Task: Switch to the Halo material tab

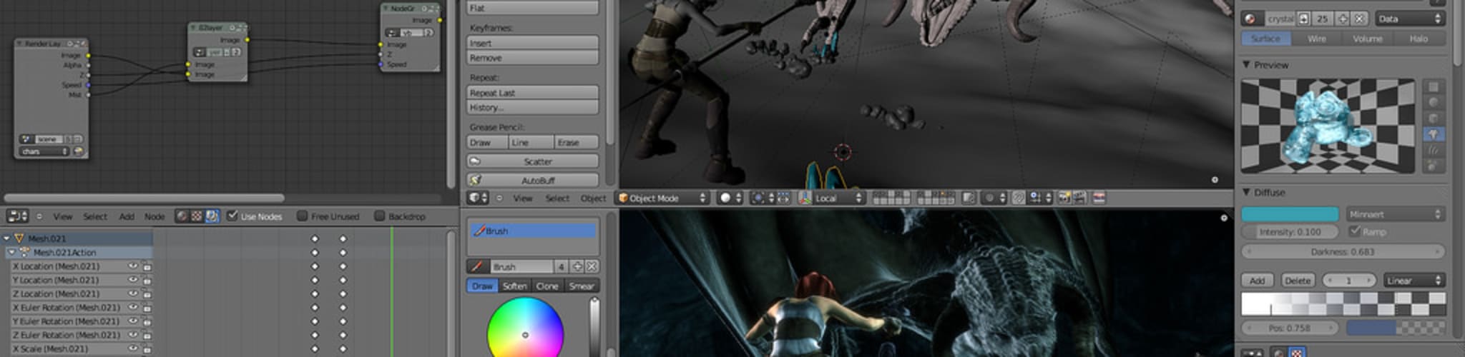Action: (1419, 39)
